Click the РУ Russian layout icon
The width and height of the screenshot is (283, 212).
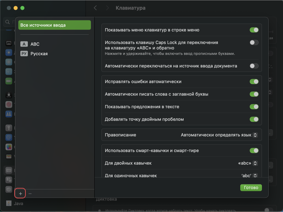click(x=24, y=53)
